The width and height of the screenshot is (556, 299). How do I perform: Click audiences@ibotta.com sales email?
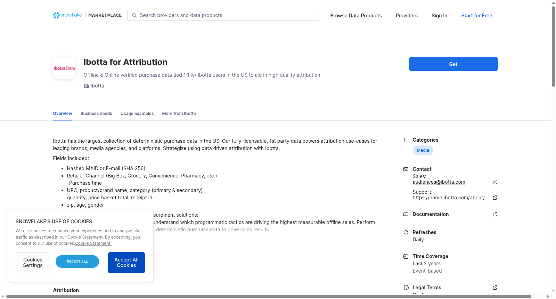pyautogui.click(x=439, y=182)
